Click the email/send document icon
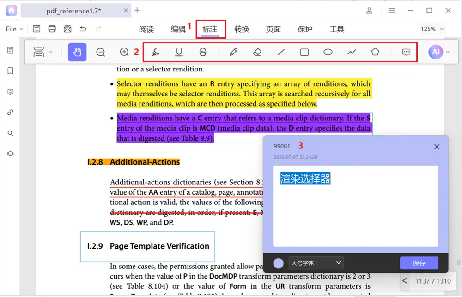 click(x=67, y=29)
